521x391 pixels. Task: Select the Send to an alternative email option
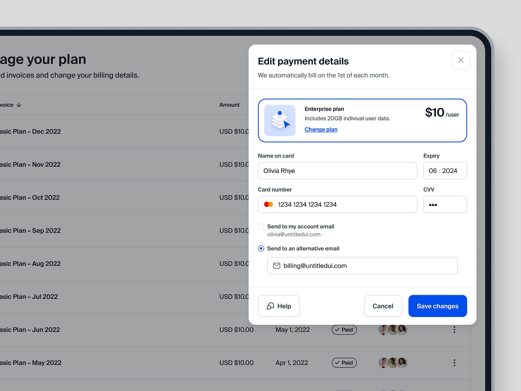261,248
